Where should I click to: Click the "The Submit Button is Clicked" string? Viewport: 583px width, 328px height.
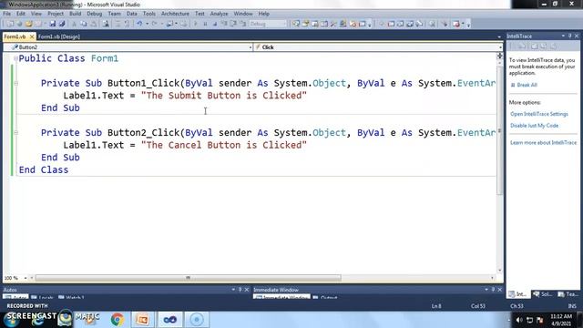(224, 96)
